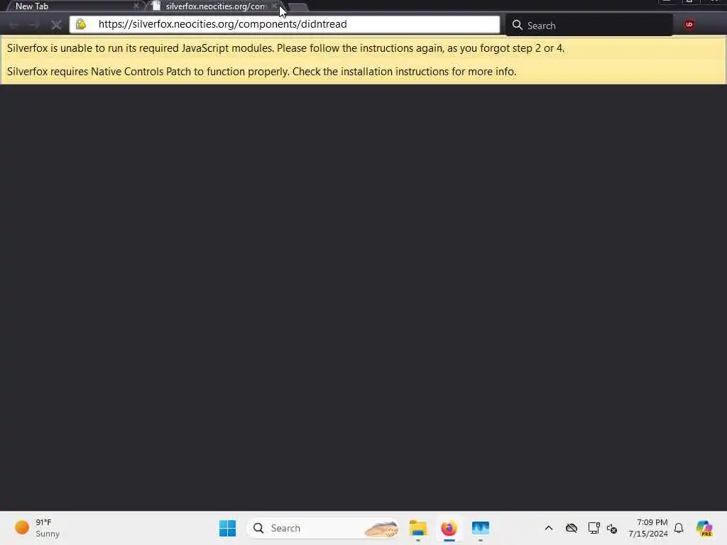The height and width of the screenshot is (545, 727).
Task: Click the taskbar Search box
Action: point(324,528)
